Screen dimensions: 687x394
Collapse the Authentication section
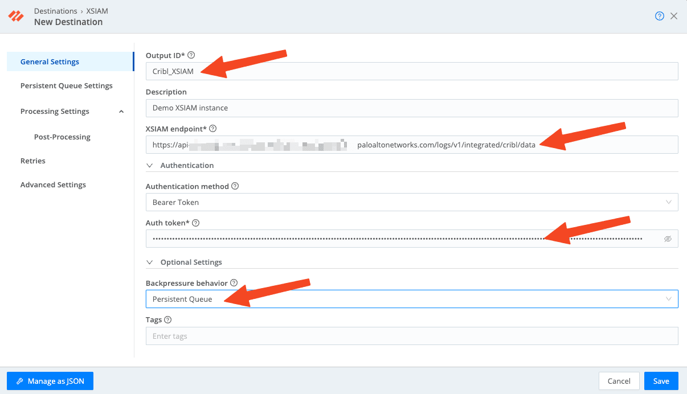click(x=150, y=166)
